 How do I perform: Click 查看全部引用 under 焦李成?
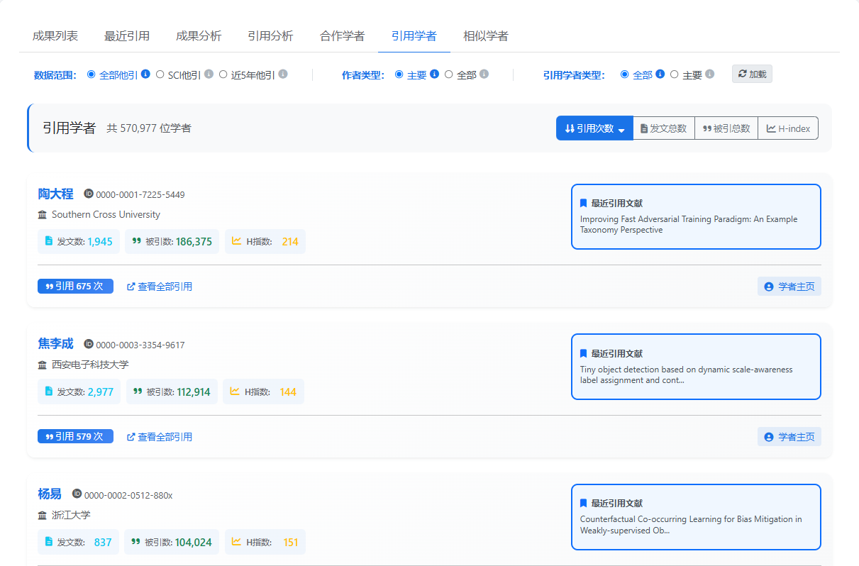click(165, 436)
